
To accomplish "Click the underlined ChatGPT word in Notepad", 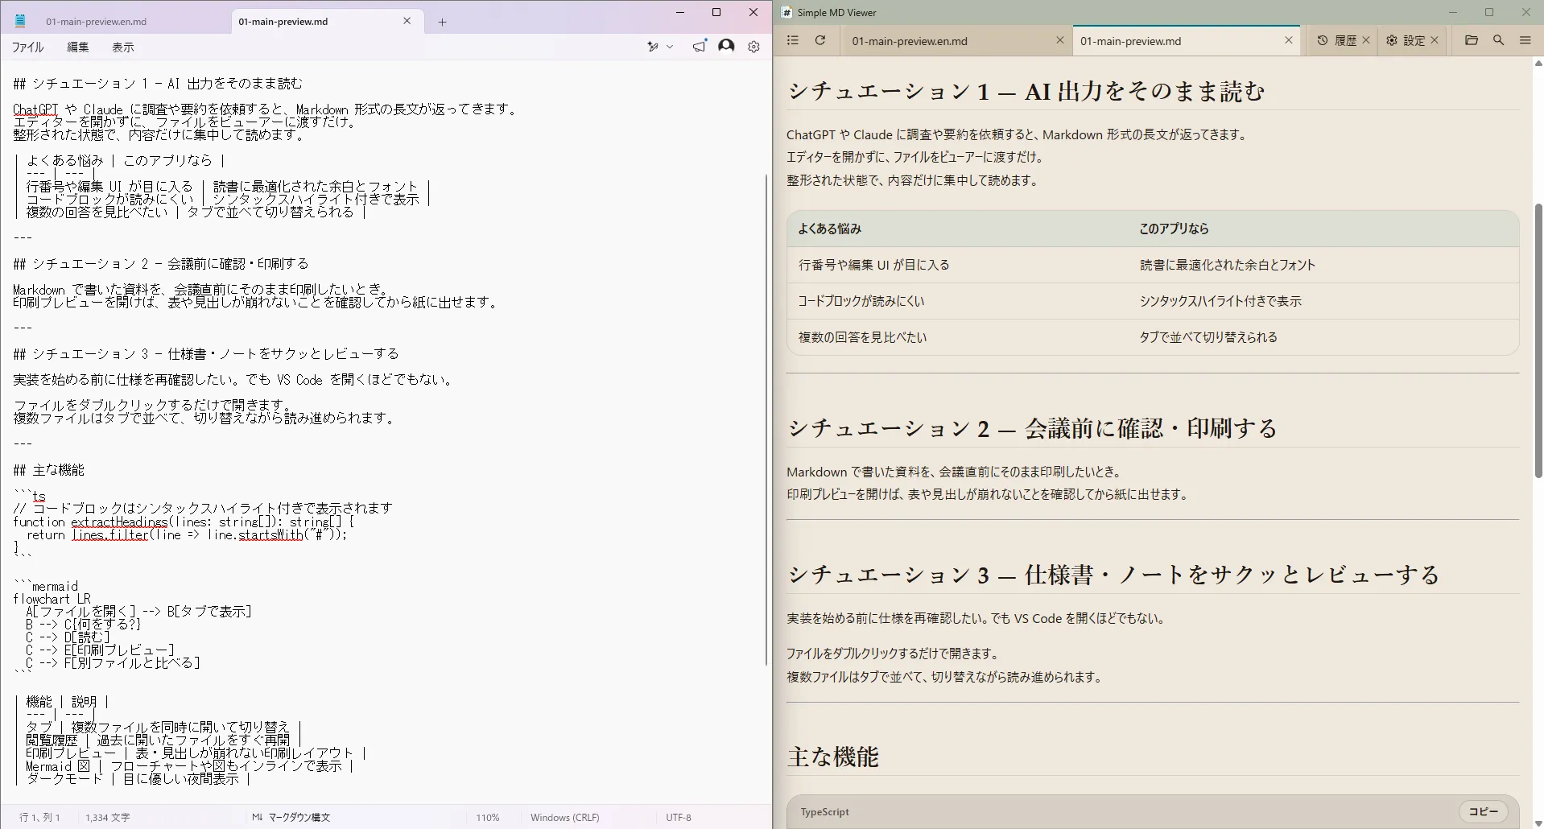I will pos(35,109).
